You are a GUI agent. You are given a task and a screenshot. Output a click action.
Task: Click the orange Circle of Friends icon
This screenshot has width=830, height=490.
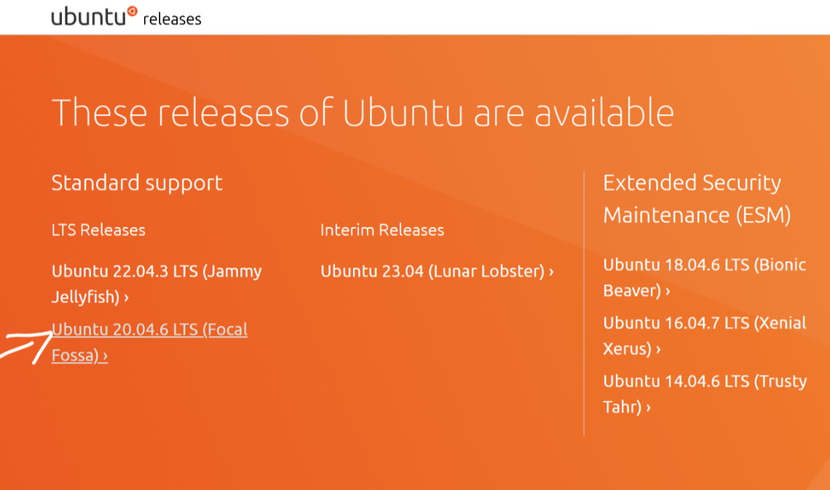point(132,11)
